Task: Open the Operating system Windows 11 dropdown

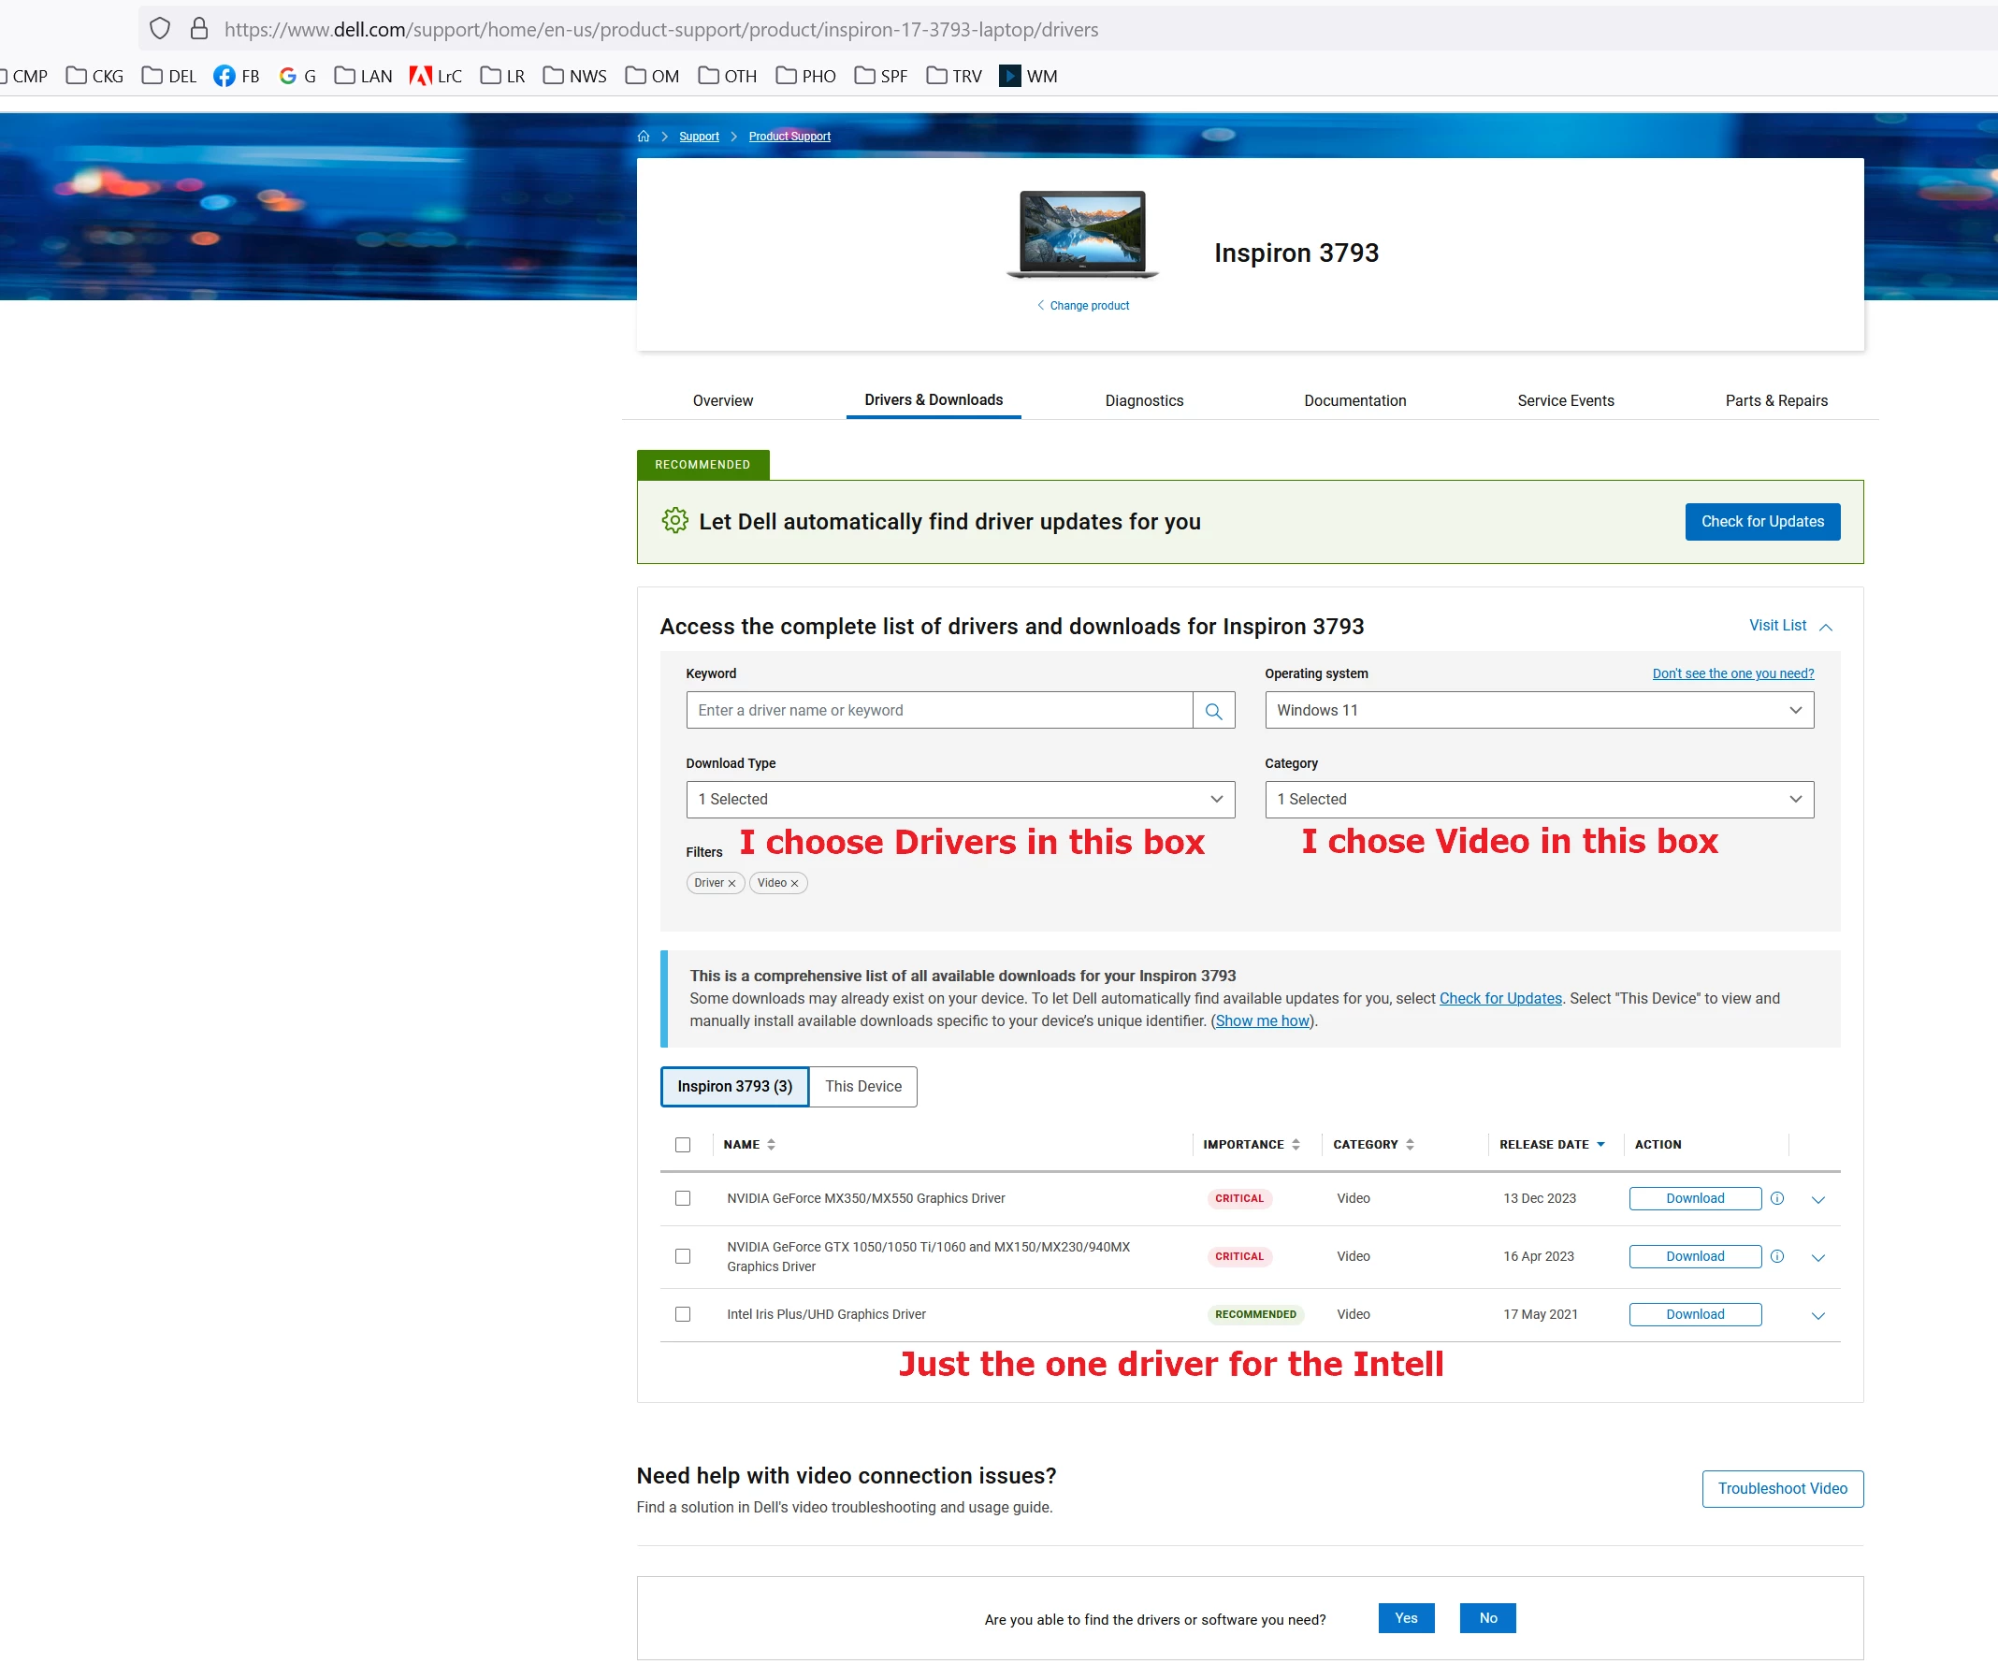Action: tap(1539, 710)
